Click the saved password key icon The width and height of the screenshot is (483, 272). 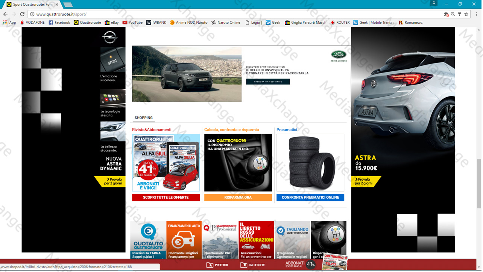tap(459, 14)
